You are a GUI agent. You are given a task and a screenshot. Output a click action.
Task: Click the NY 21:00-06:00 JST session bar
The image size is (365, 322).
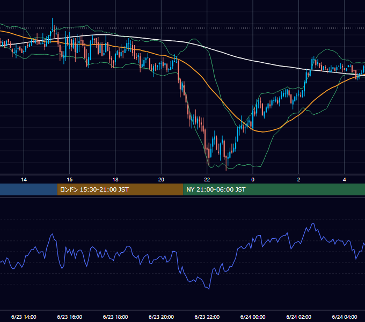[x=274, y=189]
